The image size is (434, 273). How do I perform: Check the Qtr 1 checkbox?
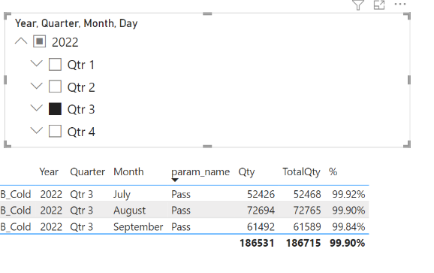pos(55,64)
